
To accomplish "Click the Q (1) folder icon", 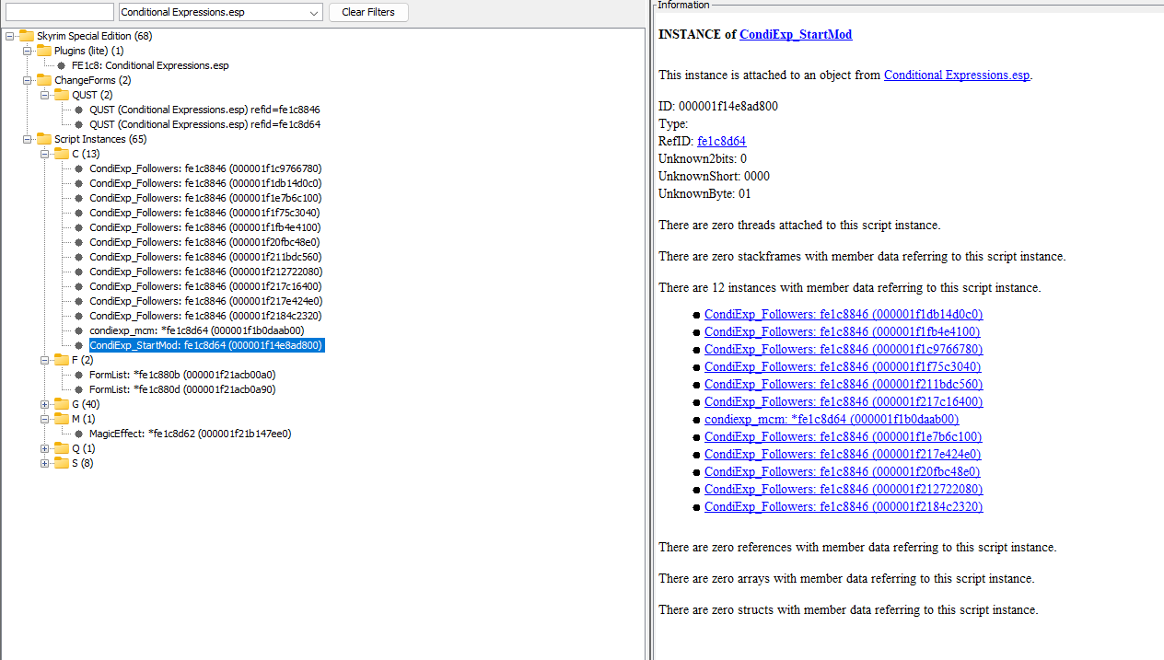I will coord(61,448).
